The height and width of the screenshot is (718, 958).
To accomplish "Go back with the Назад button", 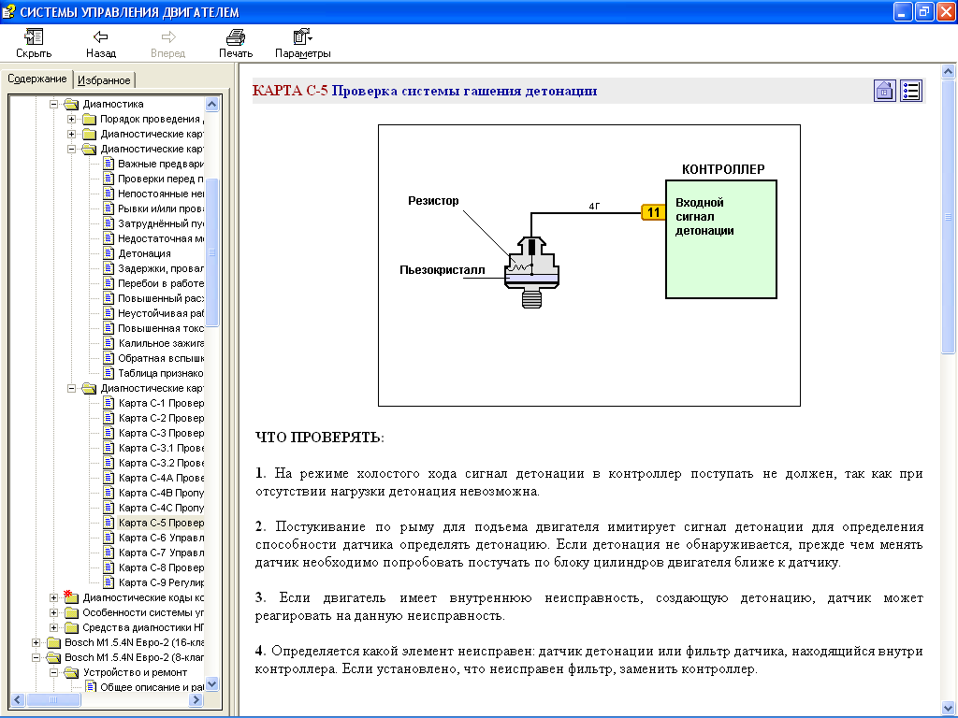I will 101,43.
